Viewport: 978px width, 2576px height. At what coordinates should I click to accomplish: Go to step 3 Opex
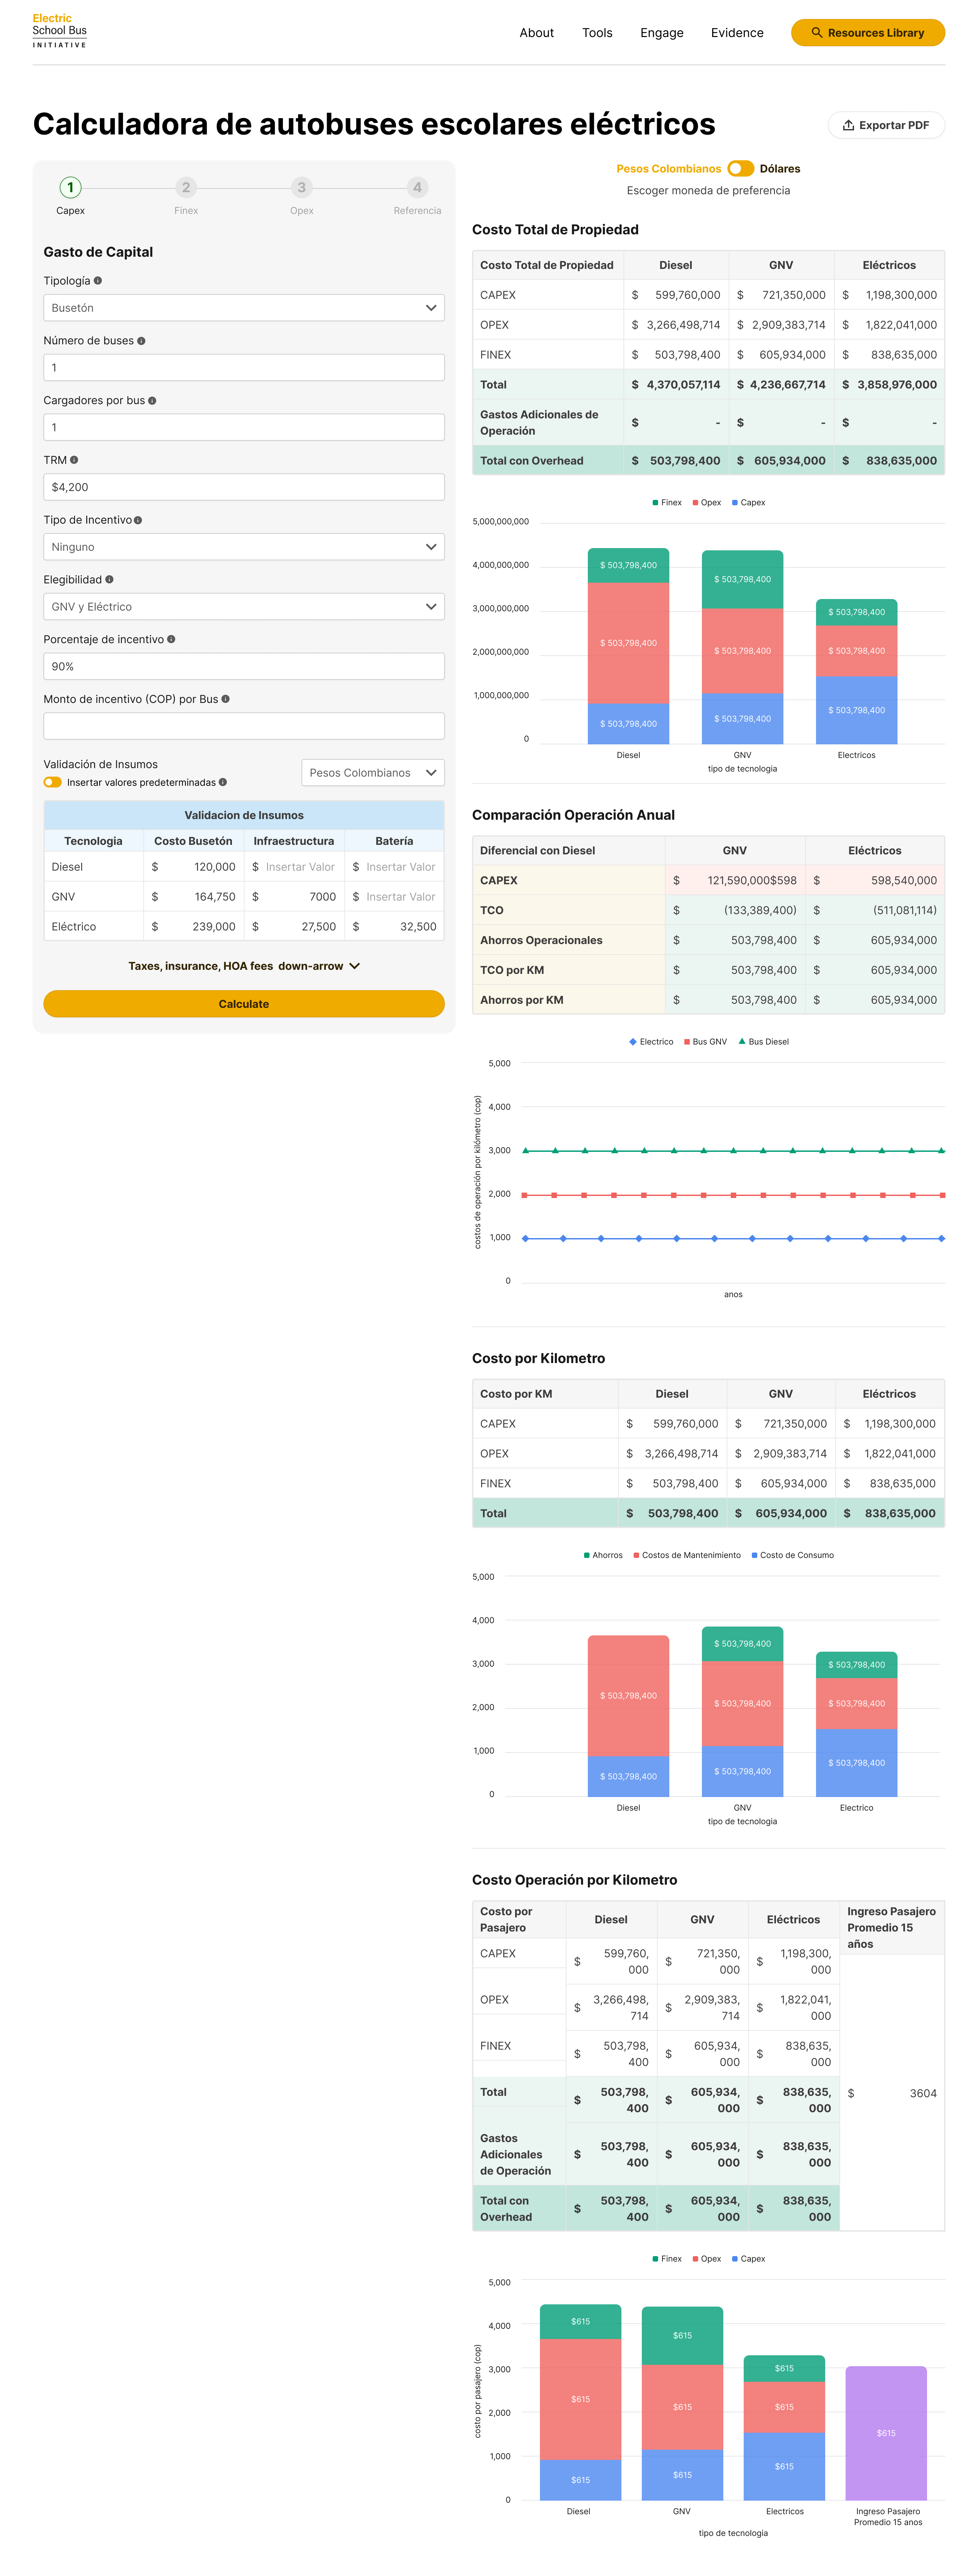(302, 188)
